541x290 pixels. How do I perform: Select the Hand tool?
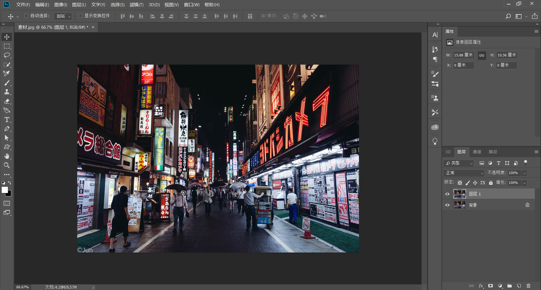pos(7,156)
